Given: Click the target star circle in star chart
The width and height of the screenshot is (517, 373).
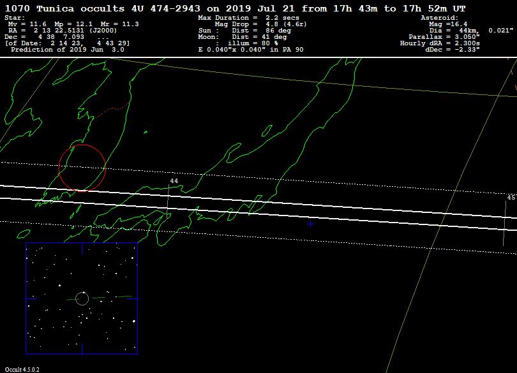Looking at the screenshot, I should click(82, 298).
